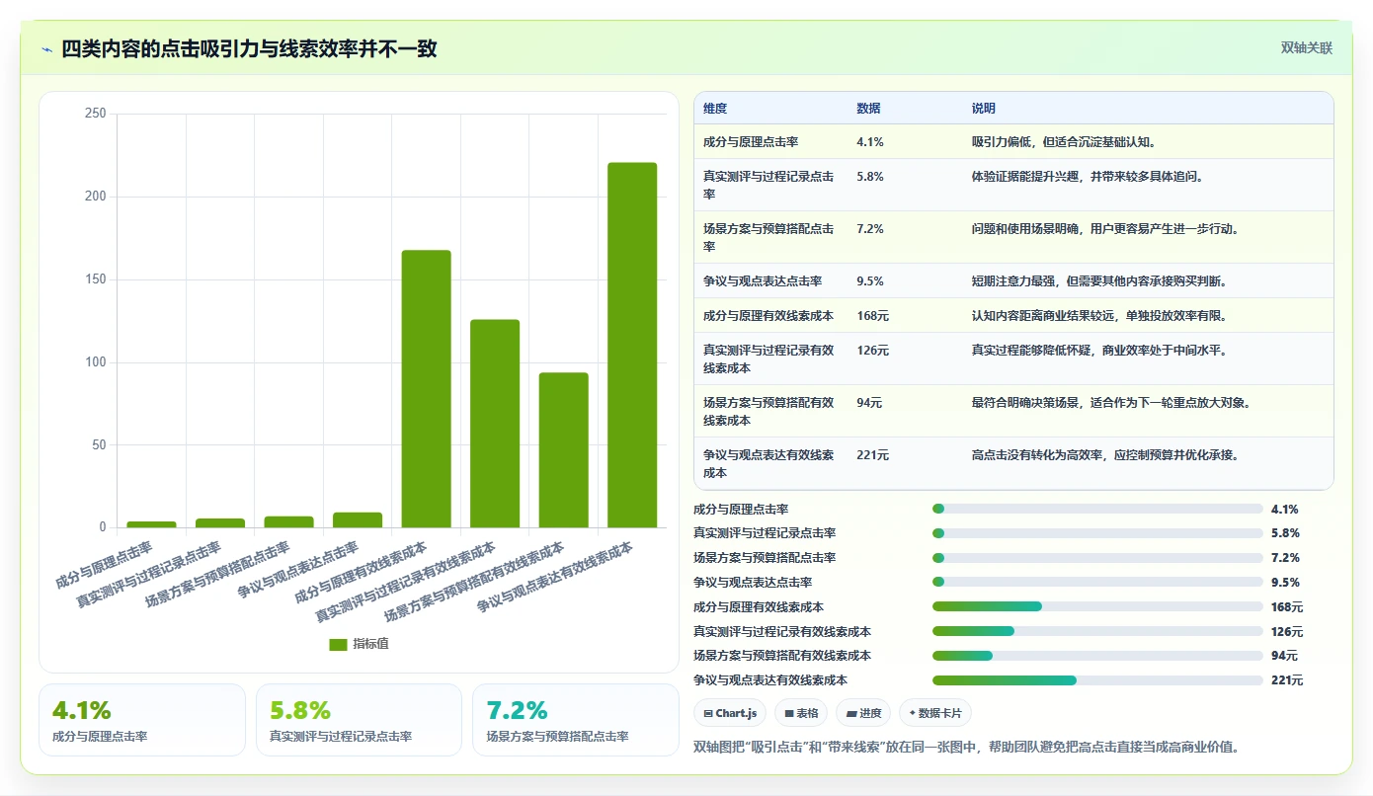
Task: Click the 94元 table cell
Action: 869,402
